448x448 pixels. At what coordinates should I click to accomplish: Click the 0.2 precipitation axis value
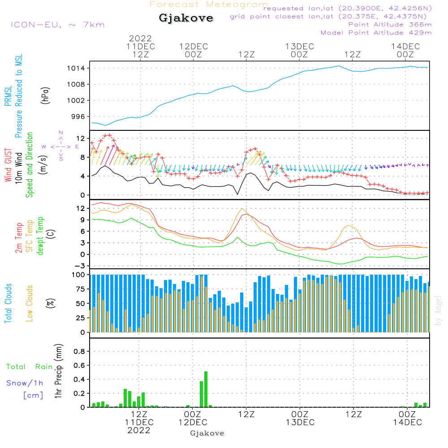pyautogui.click(x=79, y=393)
